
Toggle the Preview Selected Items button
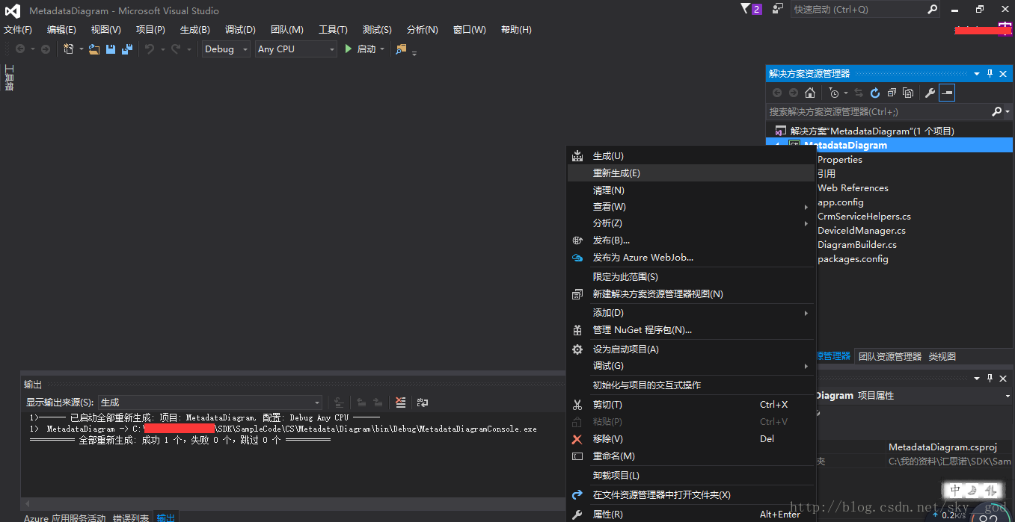pos(947,93)
